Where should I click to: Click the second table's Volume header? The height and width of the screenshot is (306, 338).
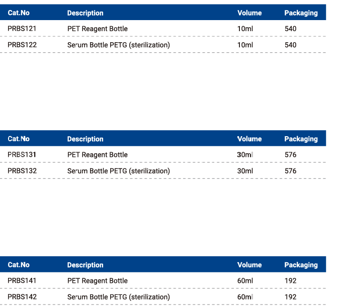click(249, 139)
